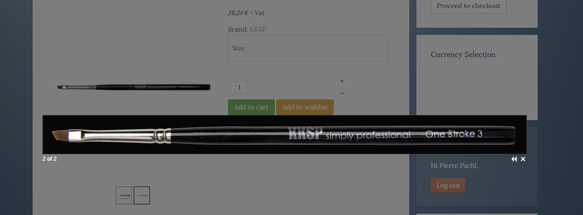Add the brush to wishlist
This screenshot has width=583, height=215.
(305, 107)
